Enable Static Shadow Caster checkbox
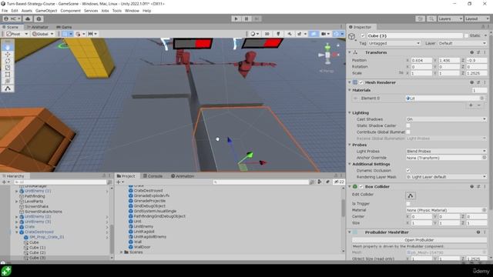Image resolution: width=493 pixels, height=277 pixels. 408,125
